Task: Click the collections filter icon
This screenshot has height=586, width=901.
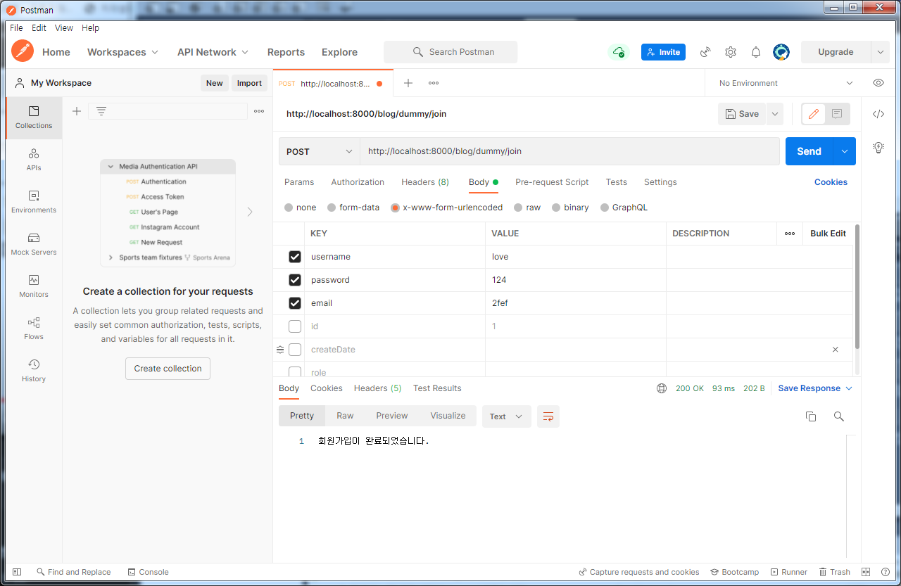Action: (x=101, y=111)
